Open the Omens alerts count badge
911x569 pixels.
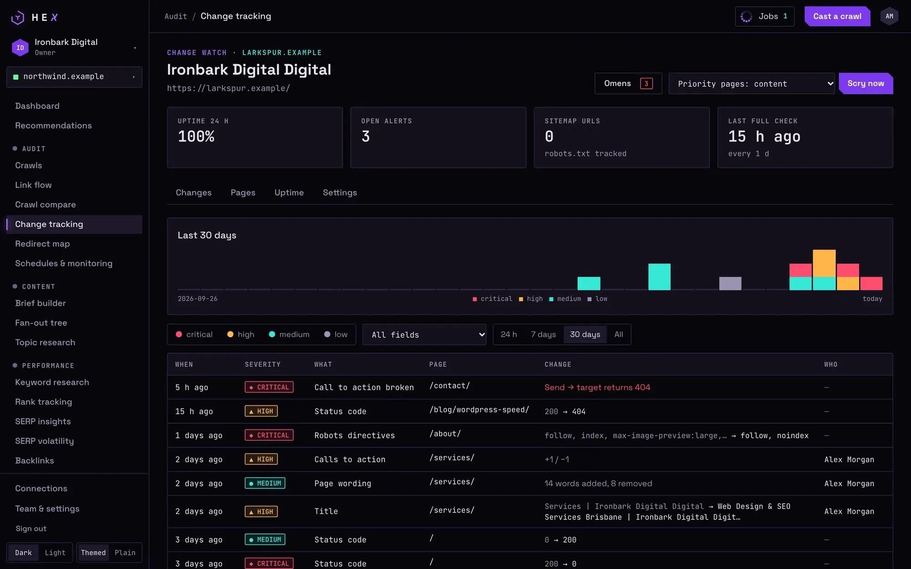(646, 84)
